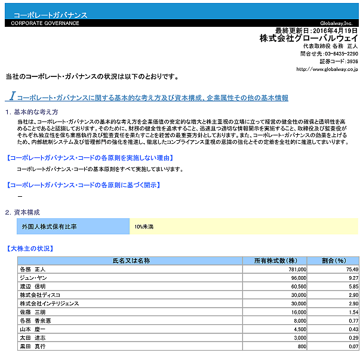363x356 pixels.
Task: Click the share count 96,000
Action: click(x=299, y=278)
